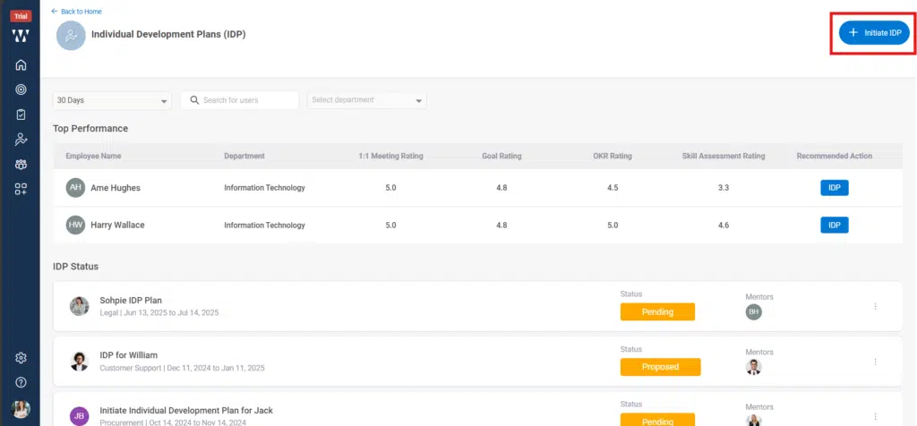Click the JB avatar for Jack's plan
The height and width of the screenshot is (426, 917).
79,416
